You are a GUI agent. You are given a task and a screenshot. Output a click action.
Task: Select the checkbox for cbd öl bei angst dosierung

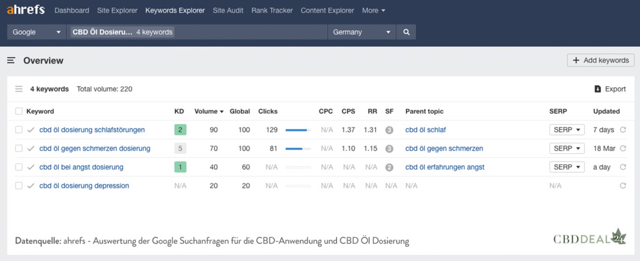coord(19,167)
